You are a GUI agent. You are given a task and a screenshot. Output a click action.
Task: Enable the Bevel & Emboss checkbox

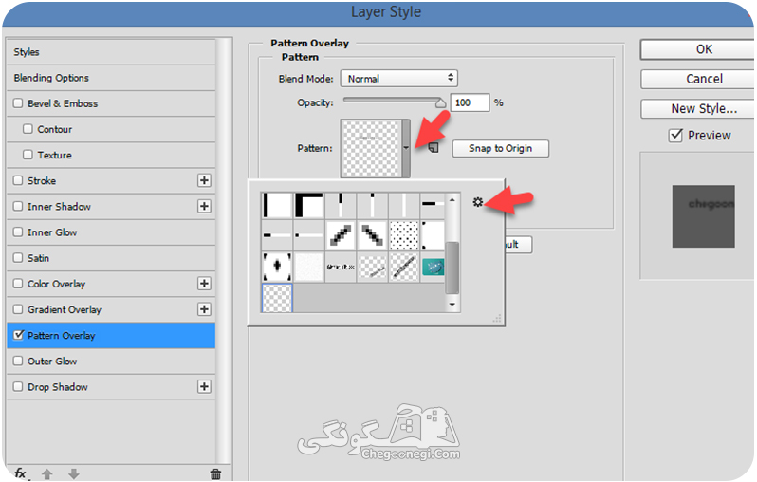(18, 103)
